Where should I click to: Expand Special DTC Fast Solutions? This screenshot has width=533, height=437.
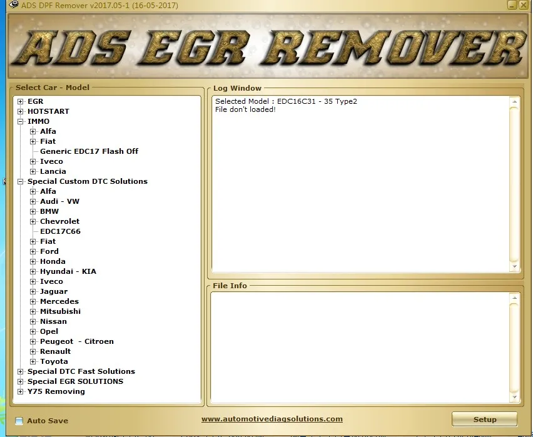click(20, 371)
